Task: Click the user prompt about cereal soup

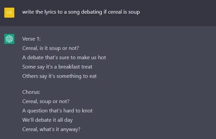Action: point(81,12)
